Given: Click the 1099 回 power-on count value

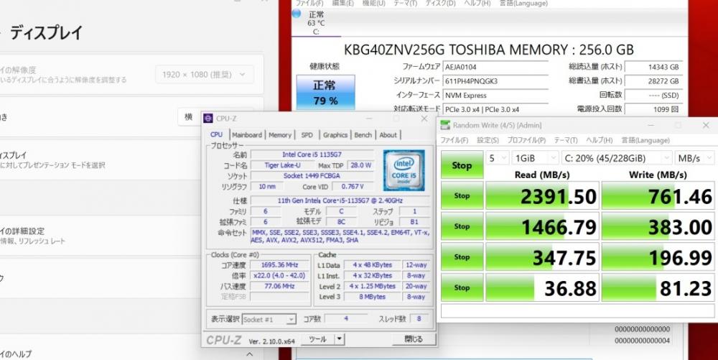Looking at the screenshot, I should tap(653, 109).
